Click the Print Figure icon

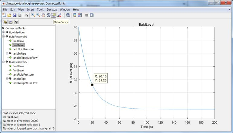[x=20, y=15]
